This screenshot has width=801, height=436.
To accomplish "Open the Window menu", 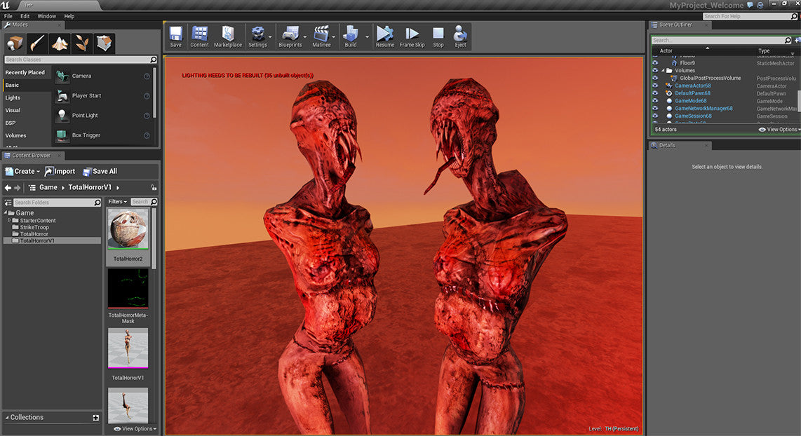I will click(x=46, y=16).
